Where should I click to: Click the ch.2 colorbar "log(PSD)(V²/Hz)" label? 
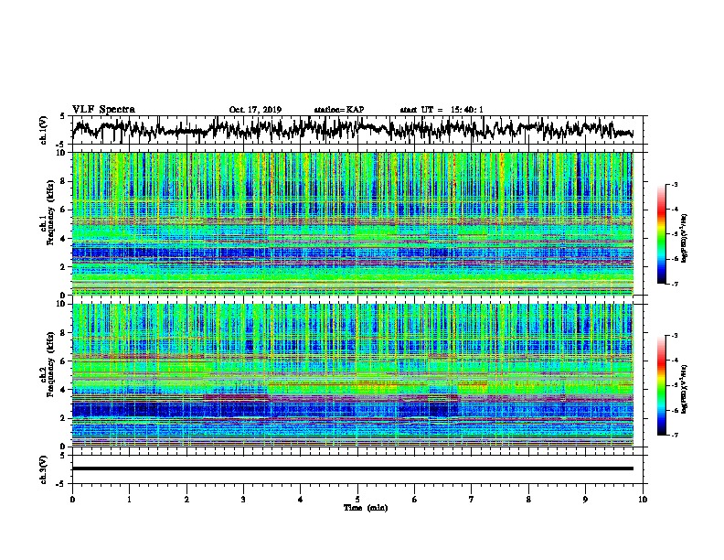pyautogui.click(x=685, y=389)
